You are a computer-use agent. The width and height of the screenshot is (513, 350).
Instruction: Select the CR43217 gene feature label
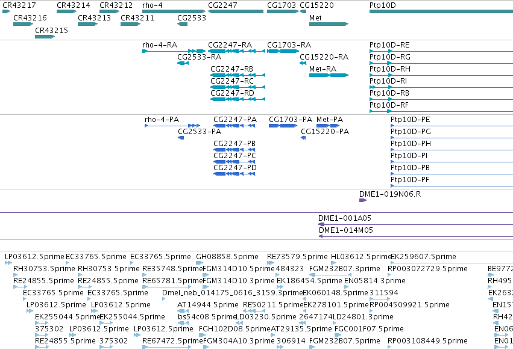coord(19,5)
